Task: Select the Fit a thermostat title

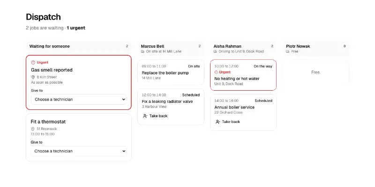Action: point(48,122)
